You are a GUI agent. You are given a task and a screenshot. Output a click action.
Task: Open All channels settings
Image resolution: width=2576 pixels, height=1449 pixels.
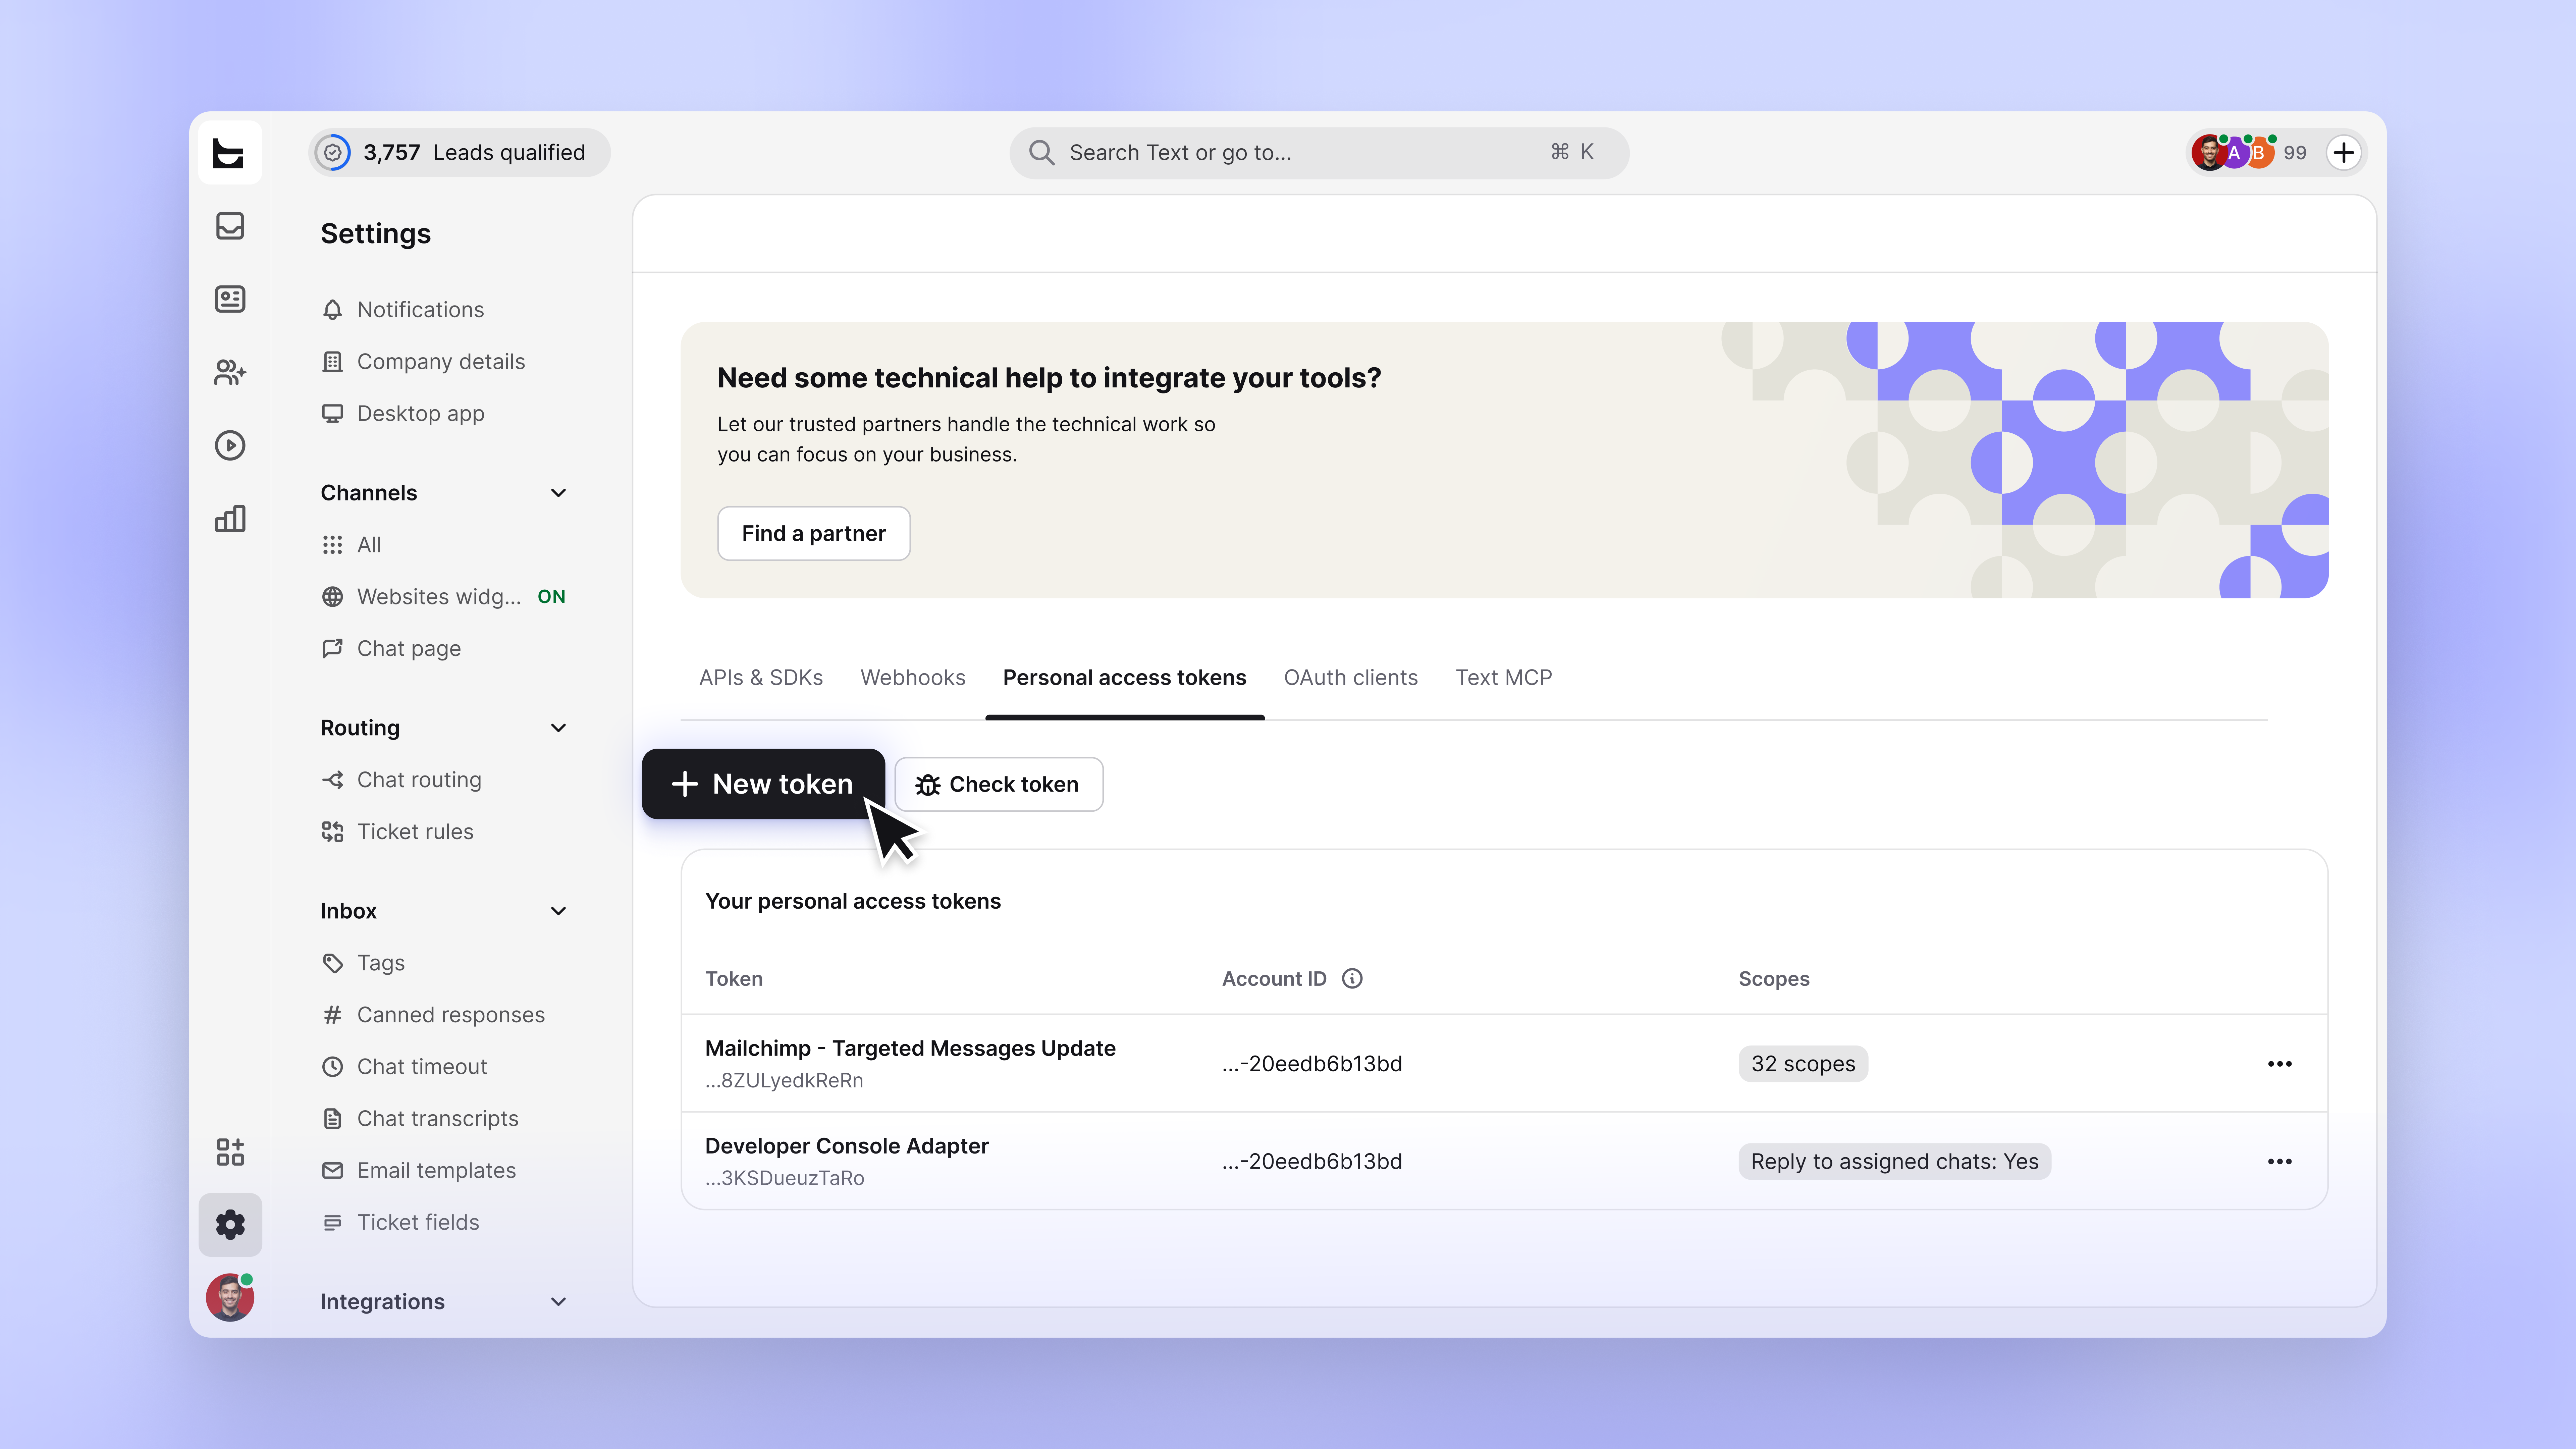pos(369,545)
